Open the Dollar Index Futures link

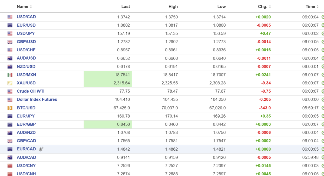click(37, 100)
